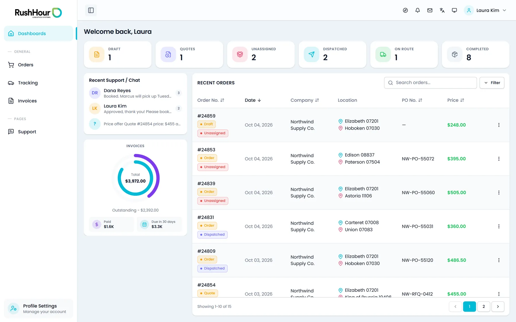The width and height of the screenshot is (516, 322).
Task: Sort by Date column
Action: point(253,100)
